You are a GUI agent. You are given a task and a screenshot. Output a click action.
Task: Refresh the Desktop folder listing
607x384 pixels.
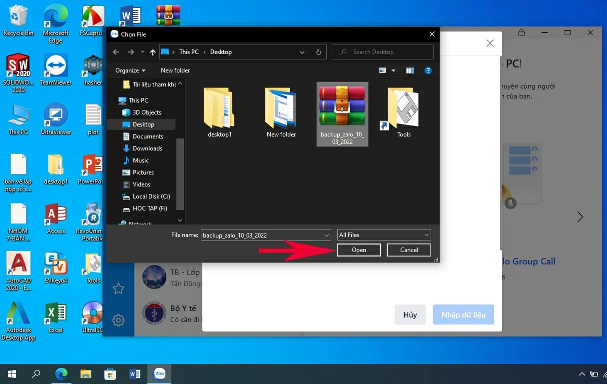point(318,52)
